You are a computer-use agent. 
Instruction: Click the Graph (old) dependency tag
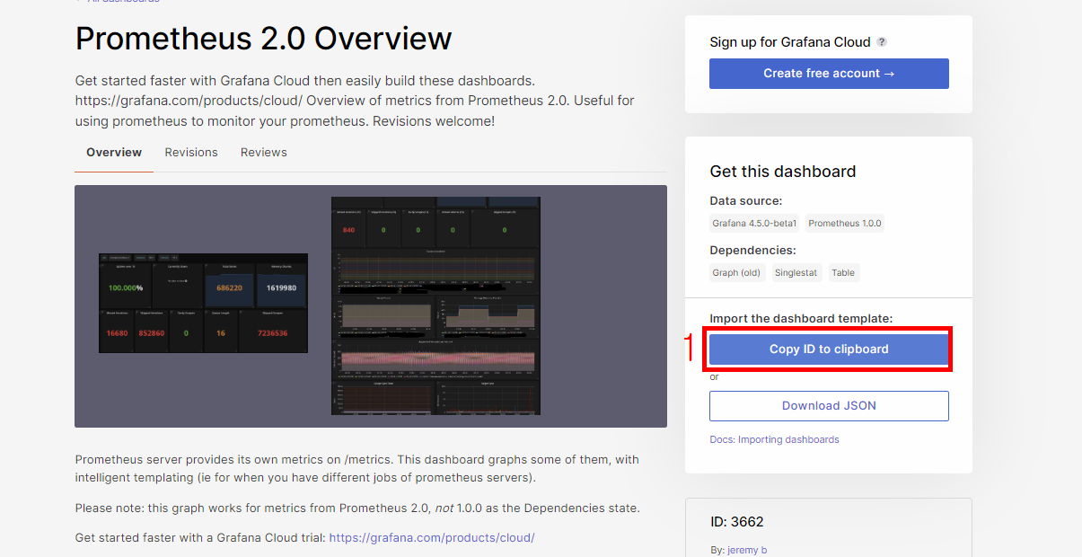click(x=737, y=272)
